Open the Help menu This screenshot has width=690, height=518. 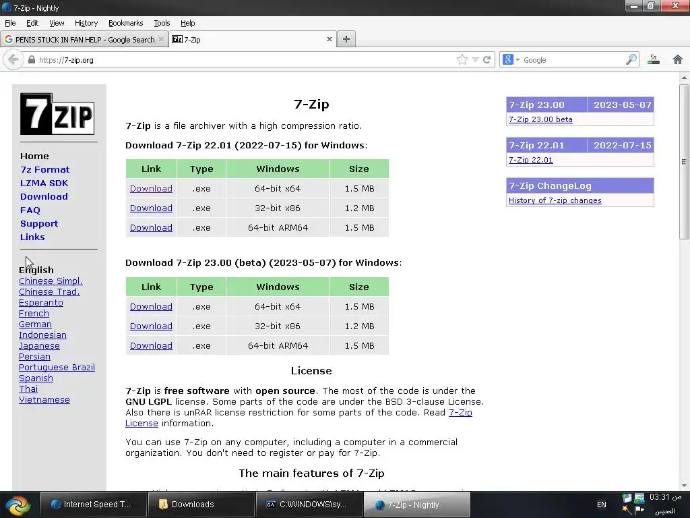188,23
